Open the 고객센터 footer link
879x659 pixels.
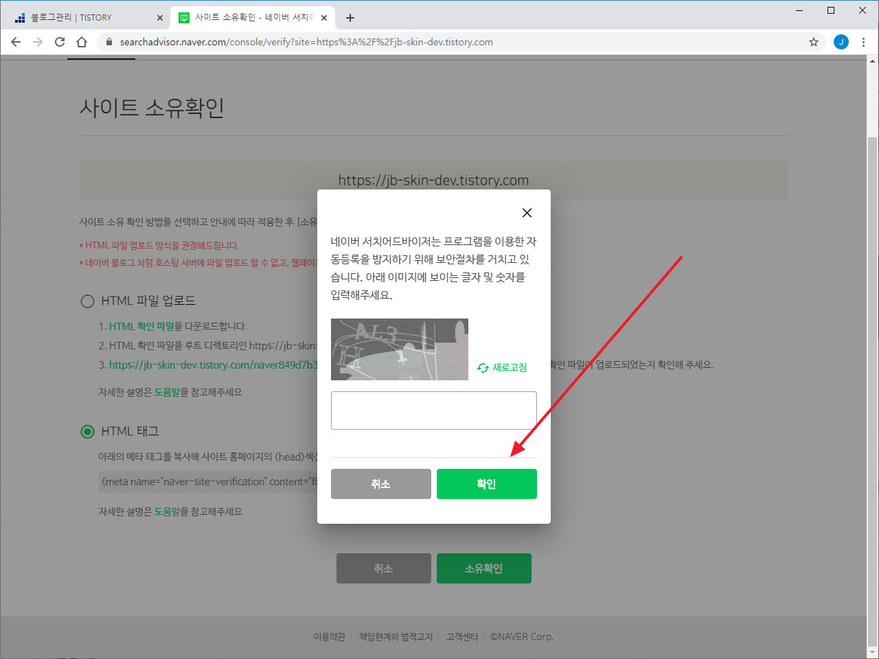click(x=462, y=636)
